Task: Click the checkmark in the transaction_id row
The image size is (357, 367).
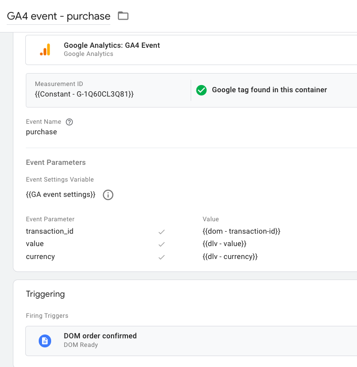Action: (x=162, y=232)
